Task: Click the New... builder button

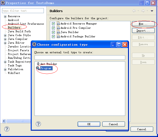Action: [143, 24]
